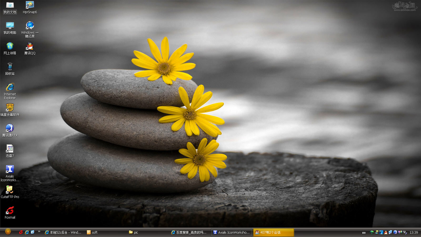The image size is (421, 237).
Task: Select the Axialis IconWorkshop desktop shortcut
Action: click(x=10, y=174)
